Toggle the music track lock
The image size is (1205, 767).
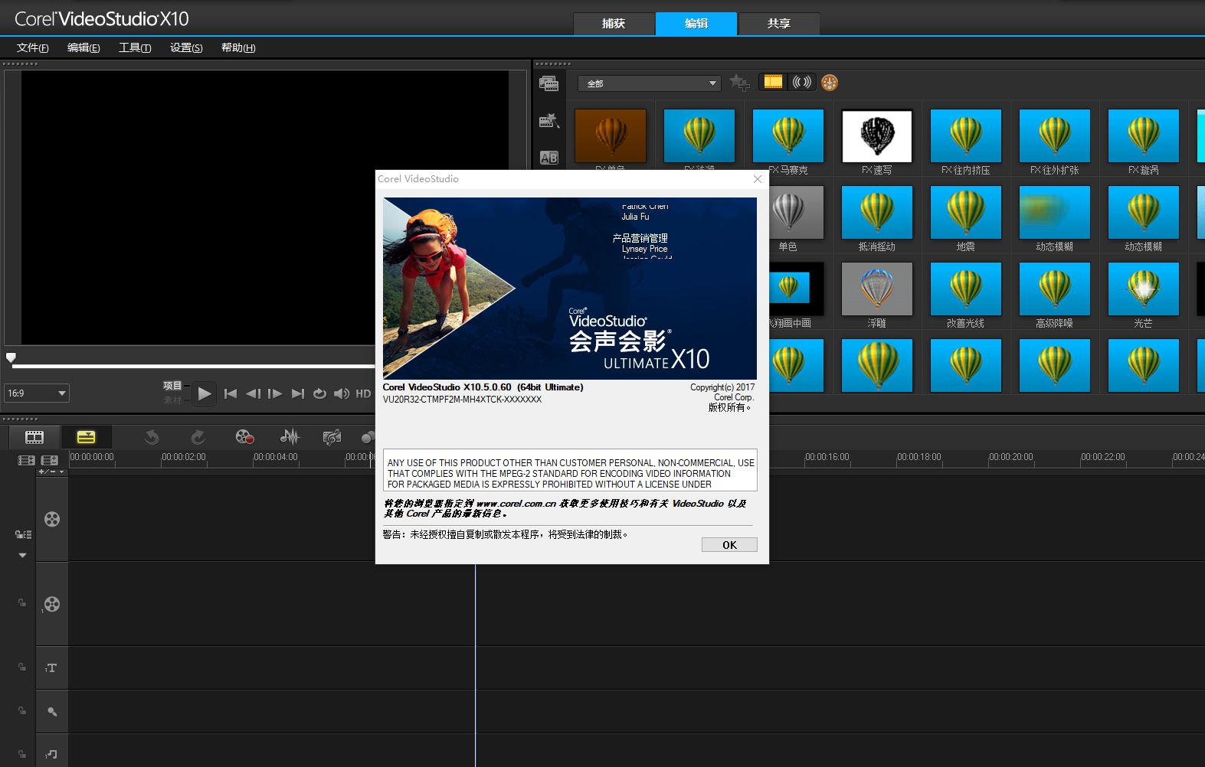tap(22, 754)
